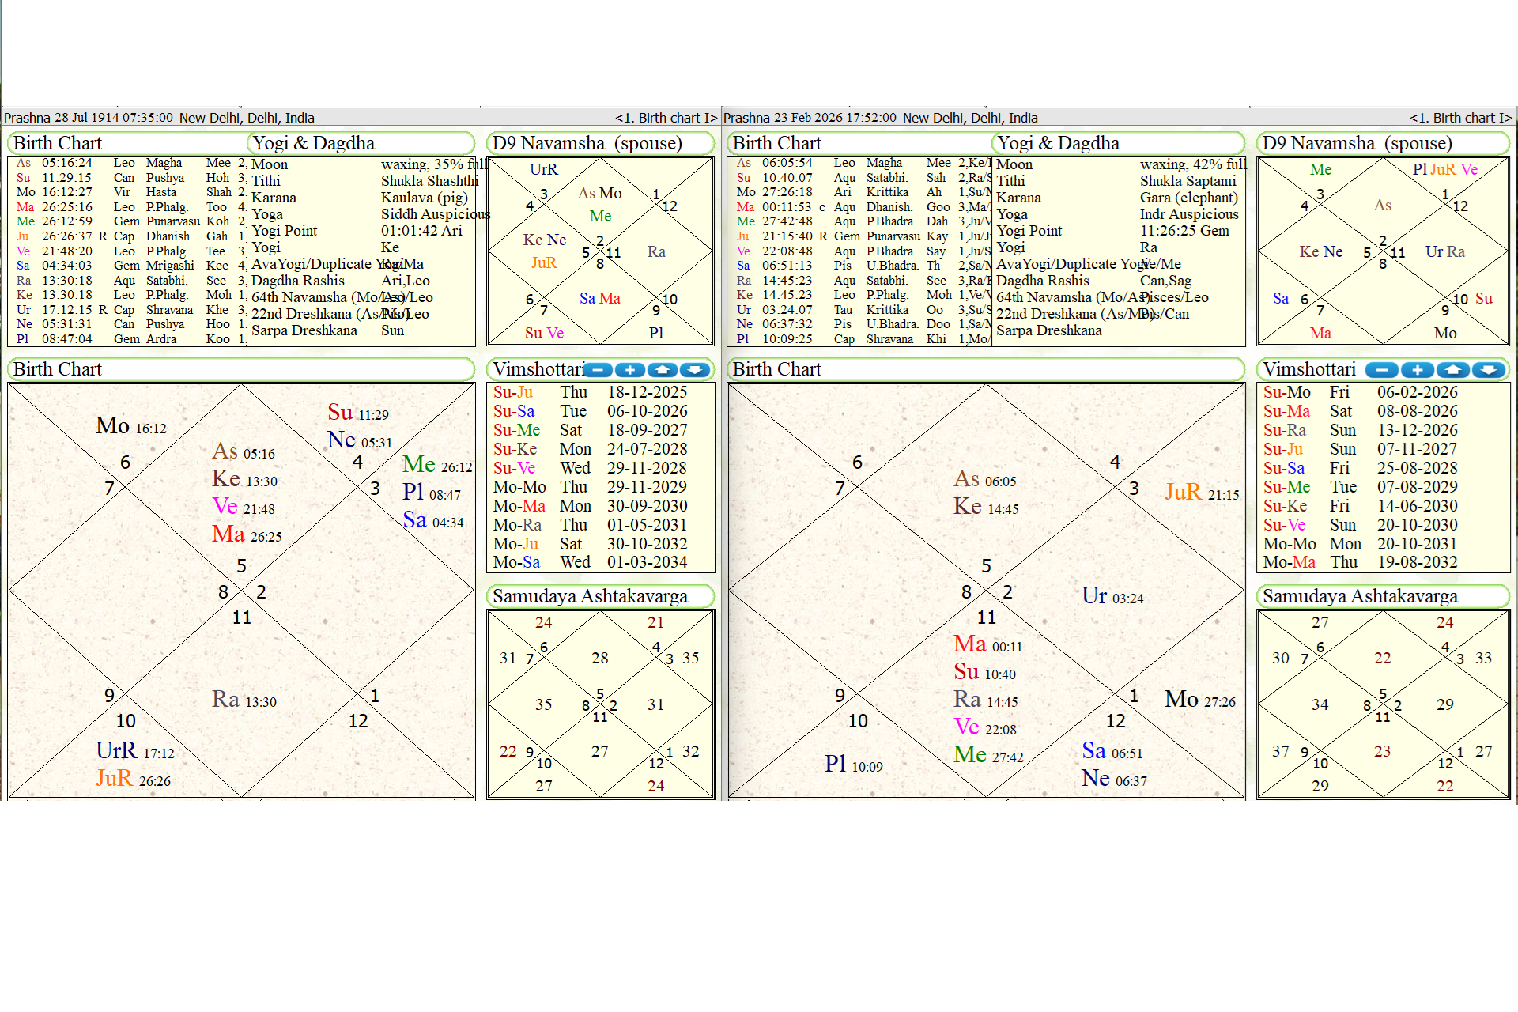Click minus button in right Vimshottari header
The image size is (1518, 1012).
pos(1381,370)
